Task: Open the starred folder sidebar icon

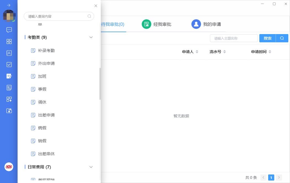Action: pos(9,111)
